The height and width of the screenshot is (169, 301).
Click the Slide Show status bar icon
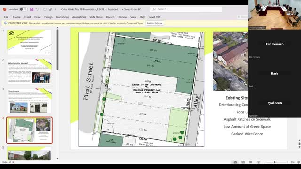tap(258, 162)
